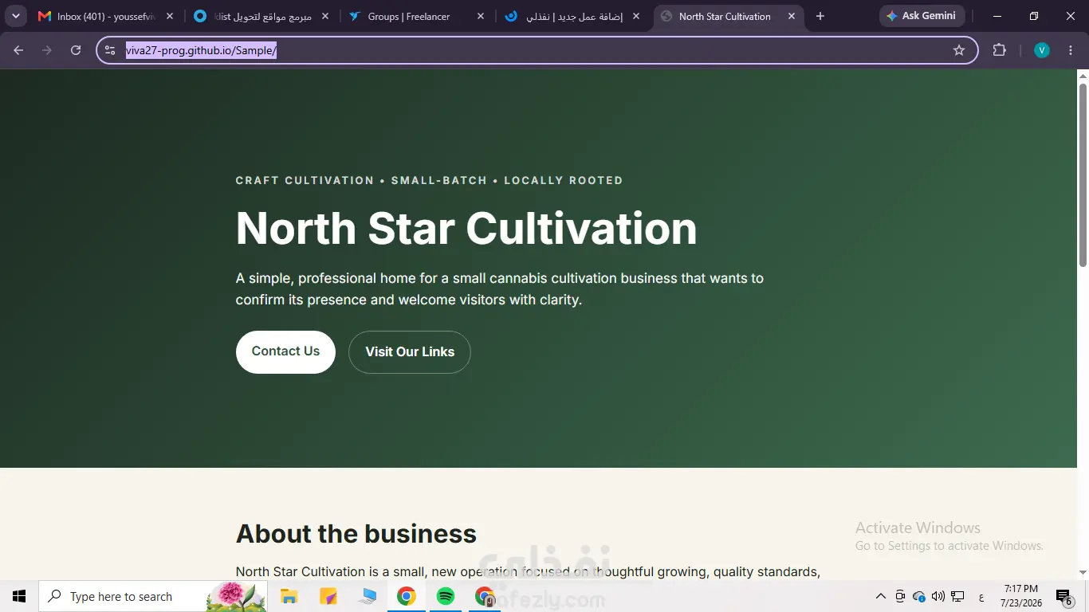
Task: Close the North Star Cultivation tab
Action: point(791,16)
